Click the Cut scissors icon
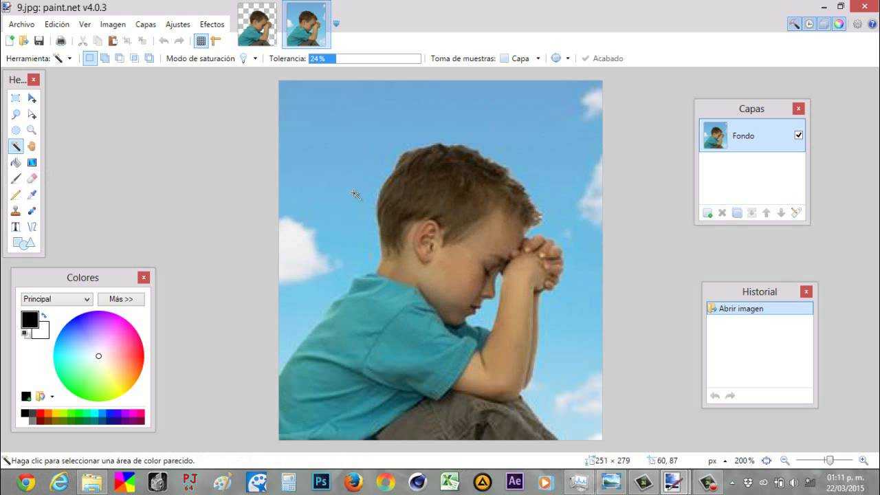 point(82,41)
